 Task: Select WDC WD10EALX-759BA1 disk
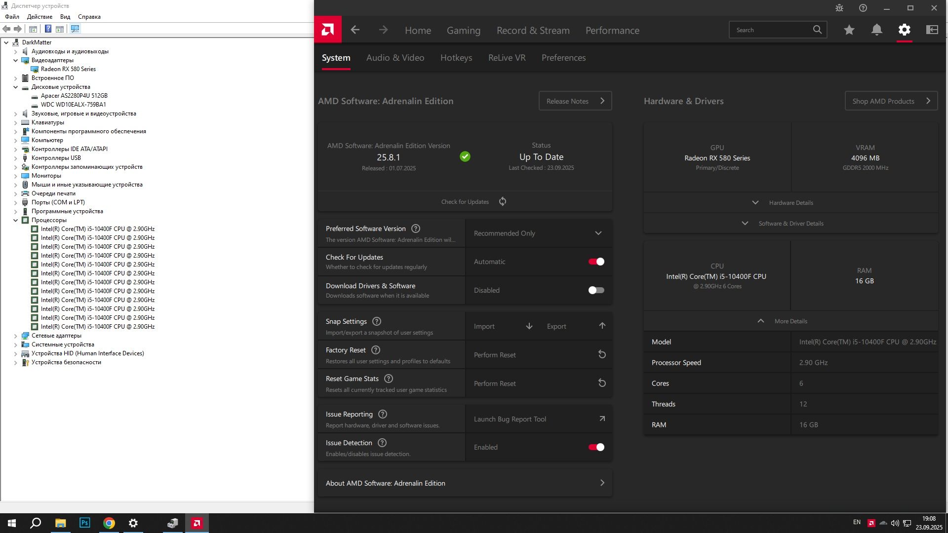[x=74, y=105]
